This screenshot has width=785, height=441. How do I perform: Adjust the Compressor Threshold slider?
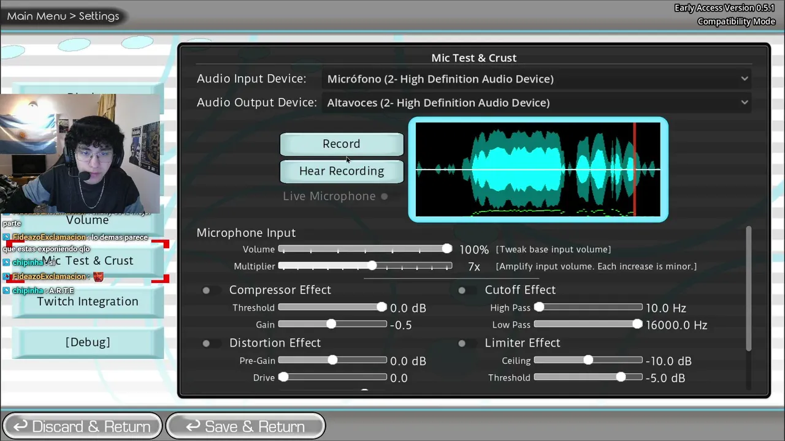(x=333, y=307)
